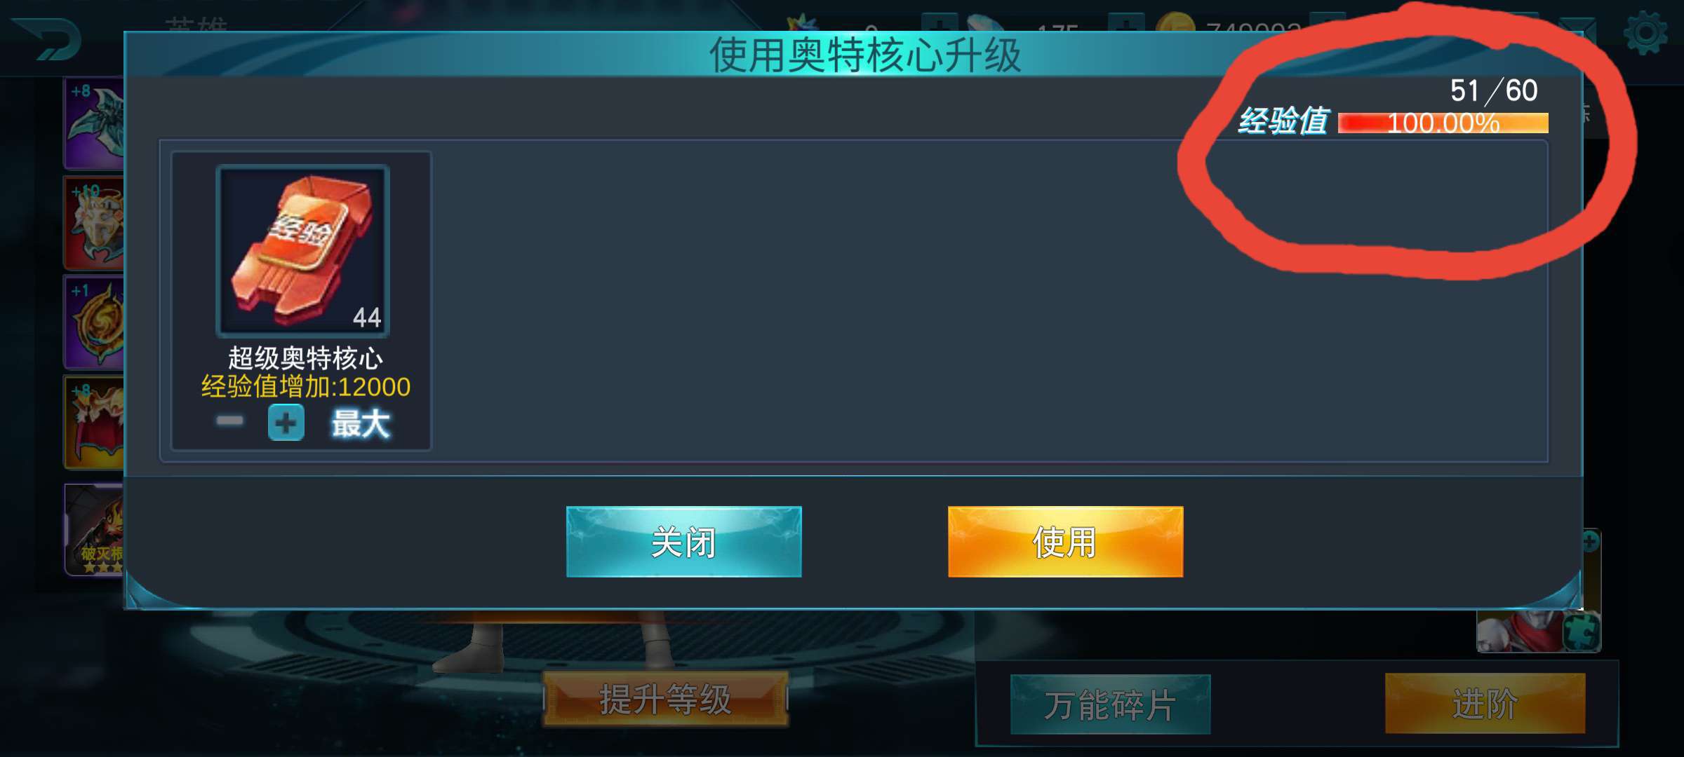Click the 进阶 button
Image resolution: width=1684 pixels, height=757 pixels.
(1485, 704)
